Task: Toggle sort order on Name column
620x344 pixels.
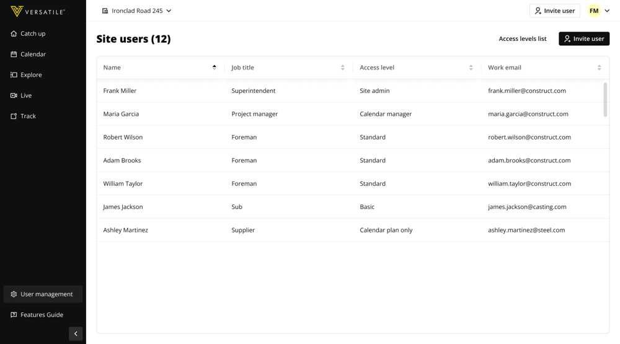Action: [215, 68]
